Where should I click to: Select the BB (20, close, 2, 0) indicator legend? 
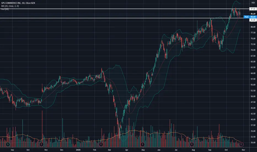point(10,6)
